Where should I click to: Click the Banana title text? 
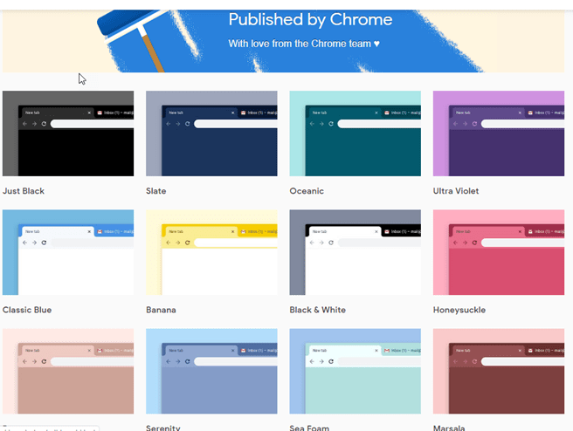click(x=161, y=310)
